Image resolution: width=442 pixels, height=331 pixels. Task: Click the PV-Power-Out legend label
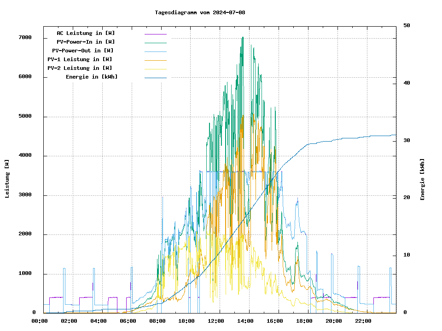point(83,51)
